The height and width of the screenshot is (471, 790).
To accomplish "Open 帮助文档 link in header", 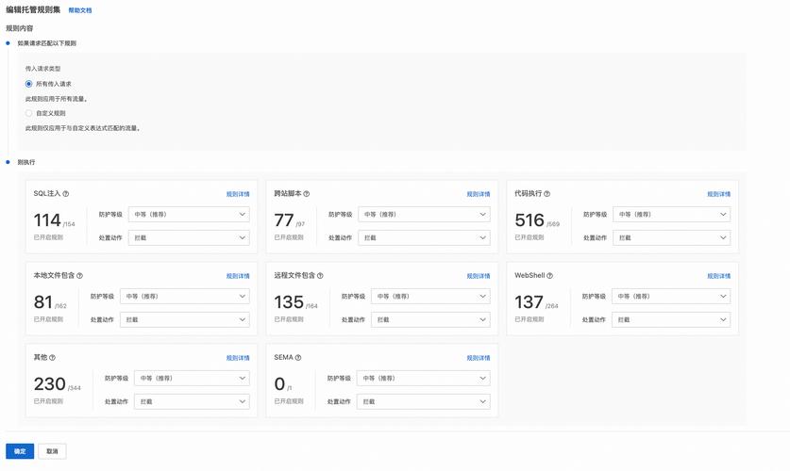I will pyautogui.click(x=80, y=10).
